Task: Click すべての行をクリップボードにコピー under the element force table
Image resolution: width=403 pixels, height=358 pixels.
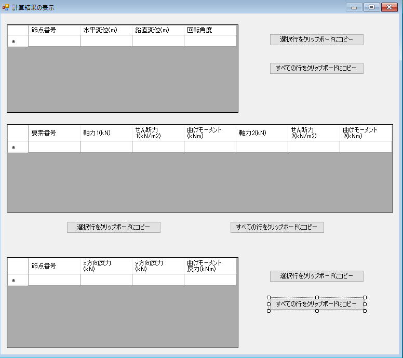Action: pyautogui.click(x=277, y=227)
